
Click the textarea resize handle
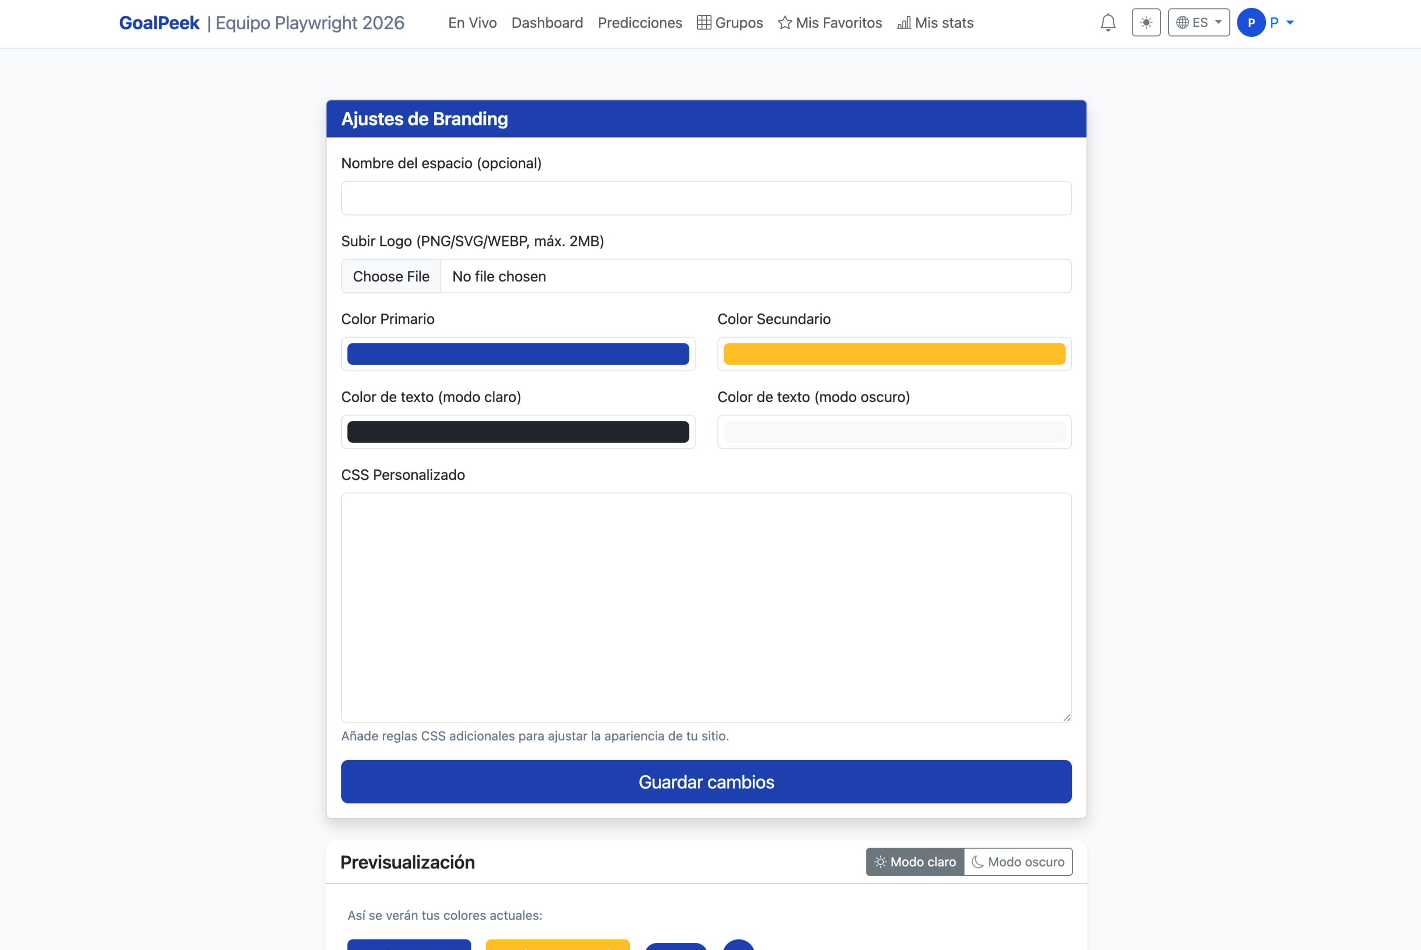click(x=1066, y=717)
